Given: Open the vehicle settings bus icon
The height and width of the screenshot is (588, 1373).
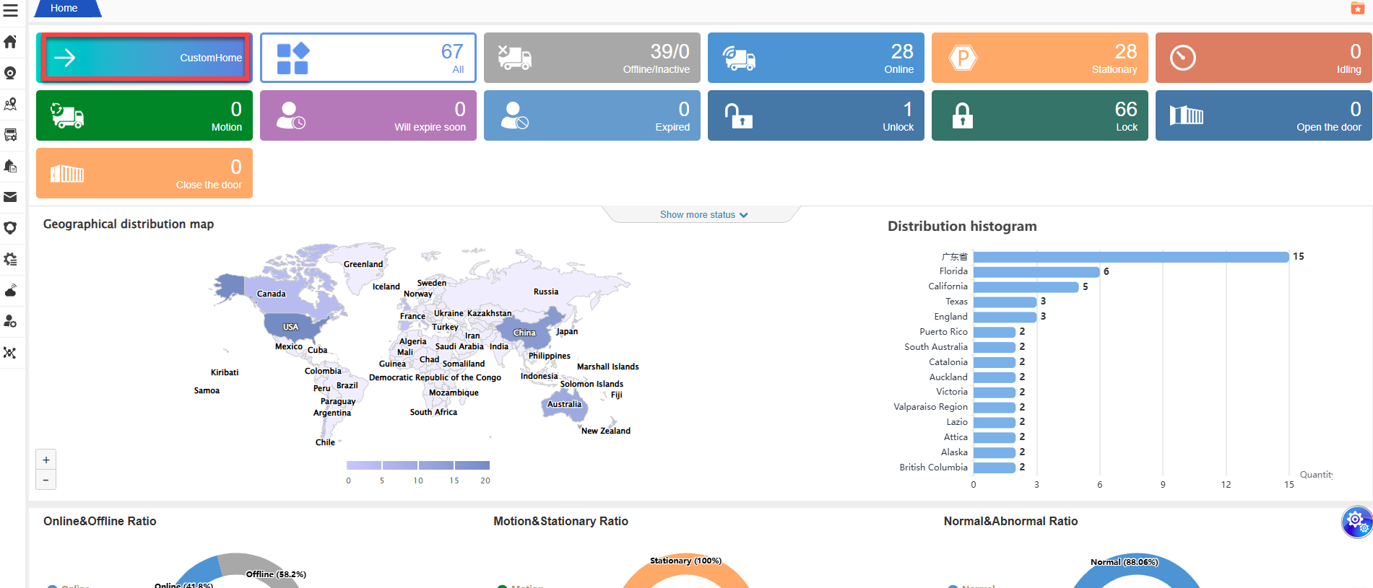Looking at the screenshot, I should pos(10,135).
